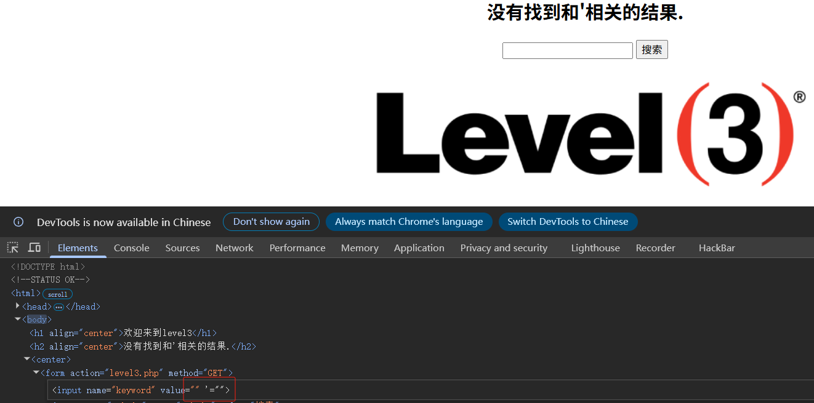The width and height of the screenshot is (814, 403).
Task: Click the scroll badge next to html
Action: point(58,294)
